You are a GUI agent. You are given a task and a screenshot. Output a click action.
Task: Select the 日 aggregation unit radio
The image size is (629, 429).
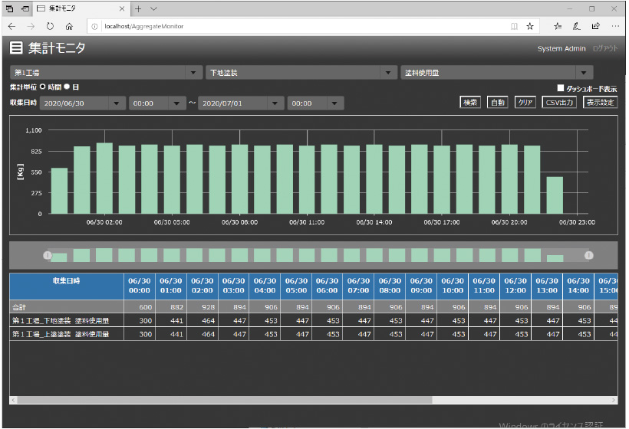coord(67,87)
